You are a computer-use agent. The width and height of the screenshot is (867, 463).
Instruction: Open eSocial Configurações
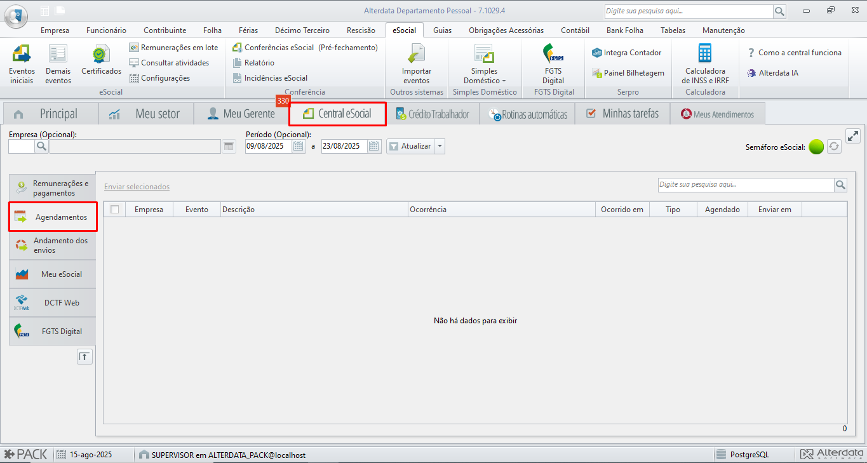pos(159,78)
